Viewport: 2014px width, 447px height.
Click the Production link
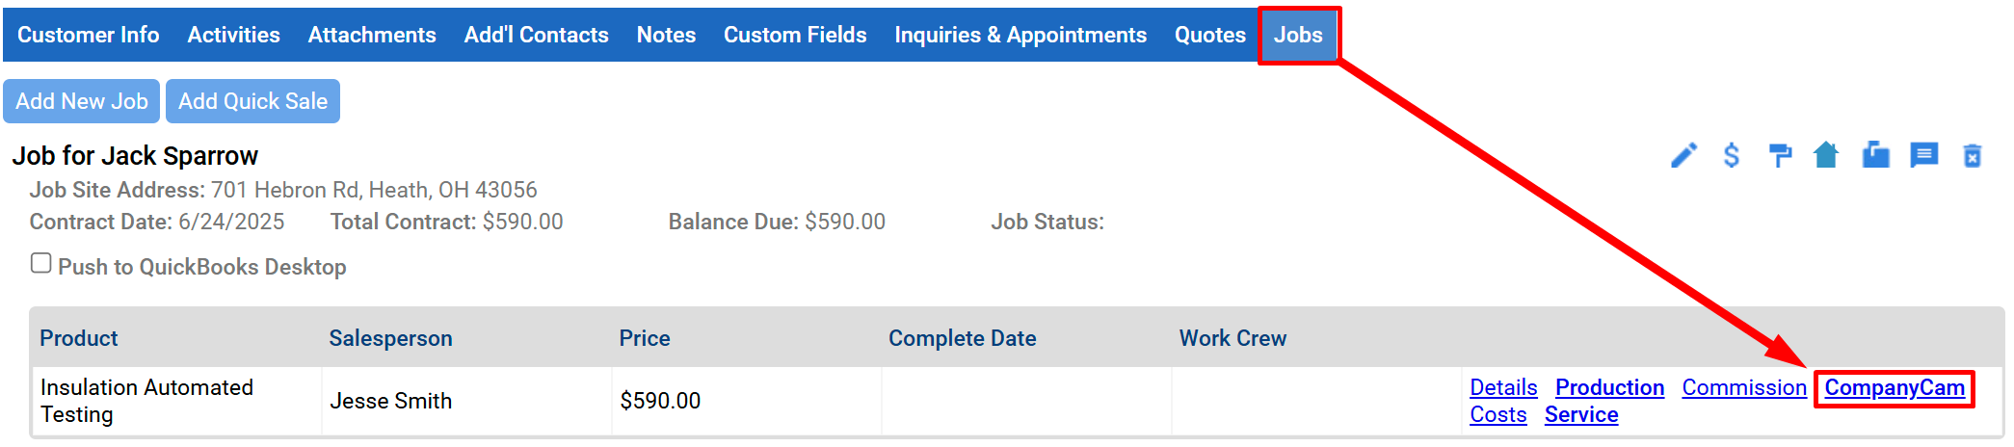click(x=1609, y=388)
